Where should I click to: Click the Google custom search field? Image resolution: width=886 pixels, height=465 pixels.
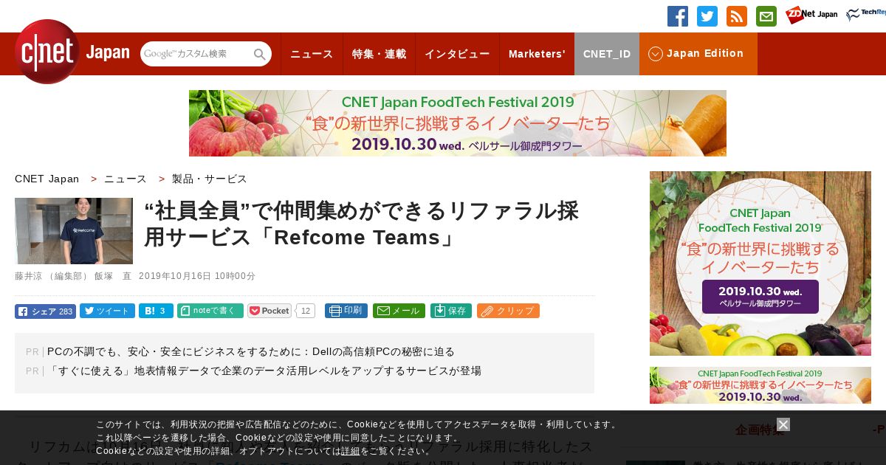[196, 54]
